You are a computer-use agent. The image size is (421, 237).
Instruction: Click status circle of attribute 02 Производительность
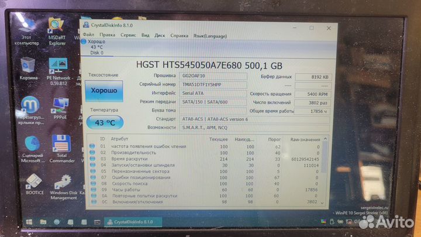coord(92,152)
